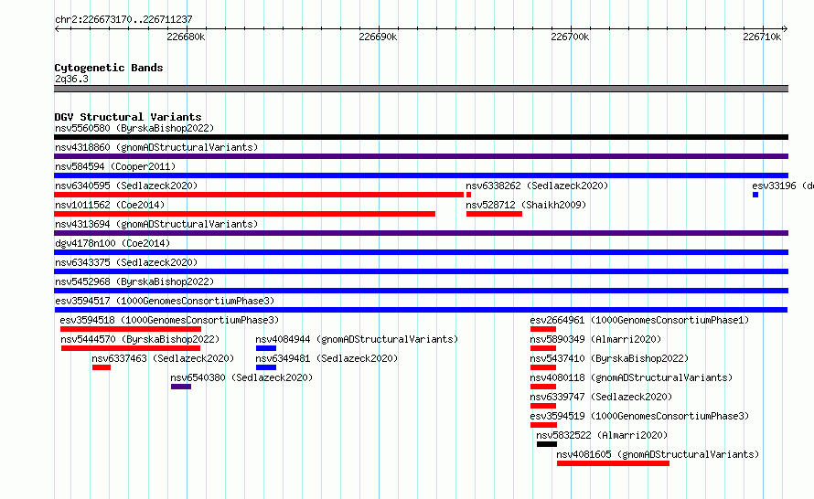
Task: Open variant nsv4084944 (gnomADStructuralVariants) label
Action: pos(357,339)
